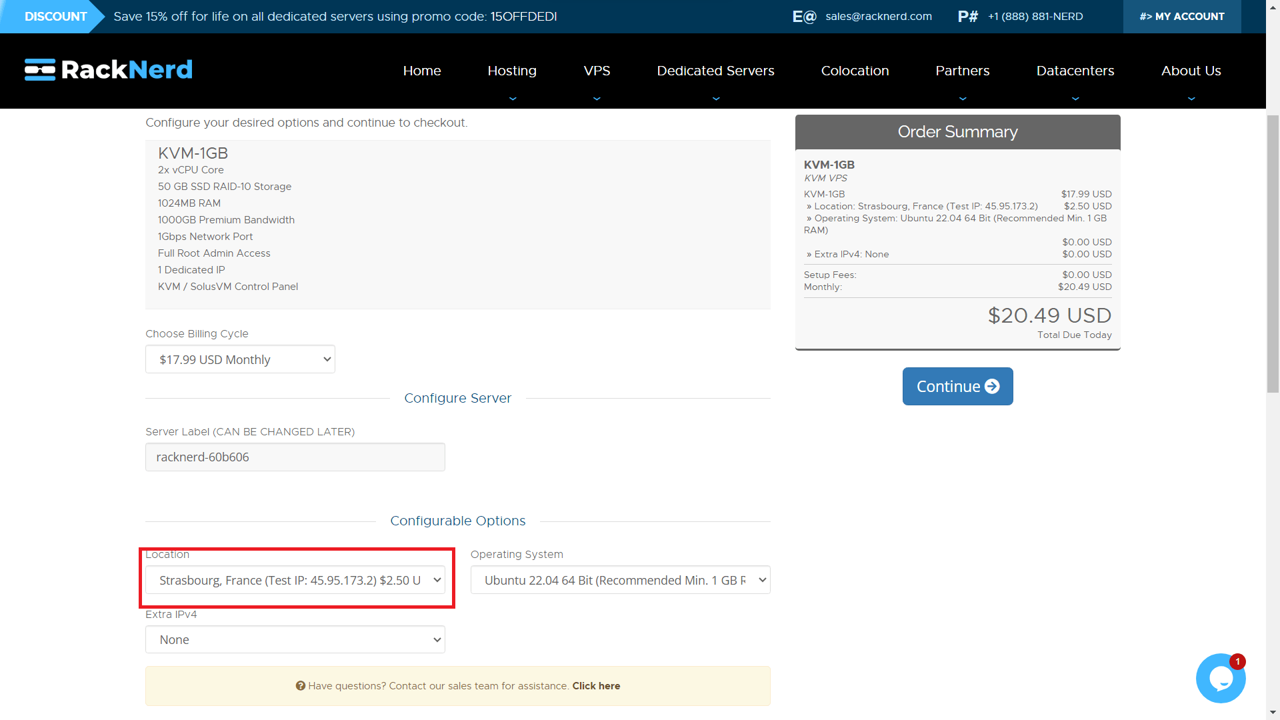Focus the Server Label input field
This screenshot has width=1280, height=720.
pos(295,457)
